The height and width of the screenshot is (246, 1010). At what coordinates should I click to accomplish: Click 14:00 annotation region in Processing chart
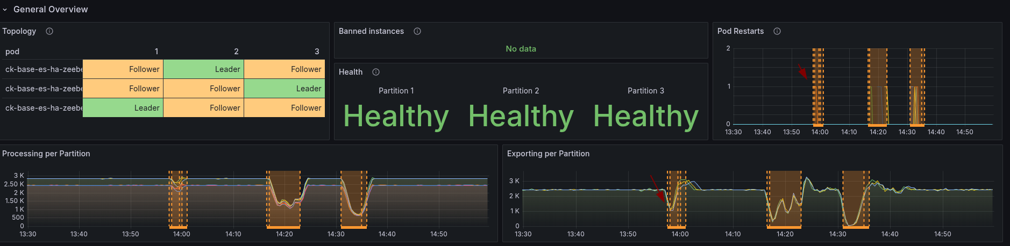pos(178,199)
